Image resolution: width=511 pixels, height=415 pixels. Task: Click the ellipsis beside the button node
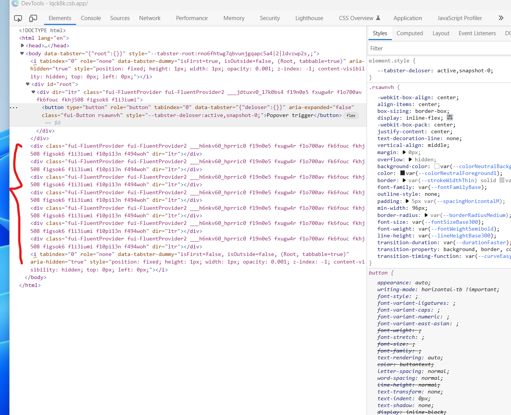point(14,107)
